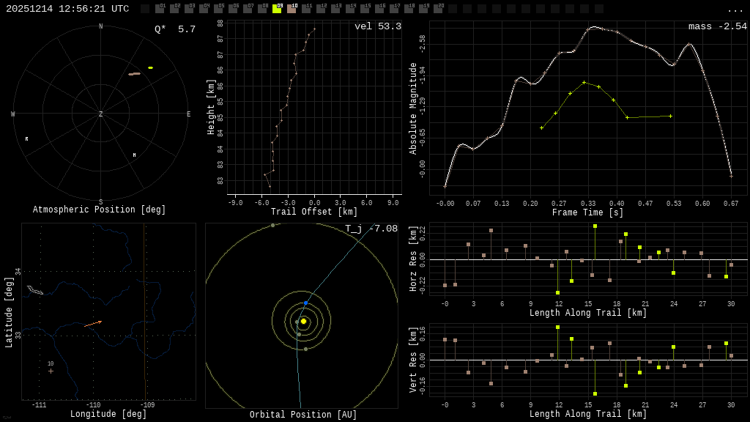
Task: Click the Absolute Magnitude axis label
Action: 412,108
